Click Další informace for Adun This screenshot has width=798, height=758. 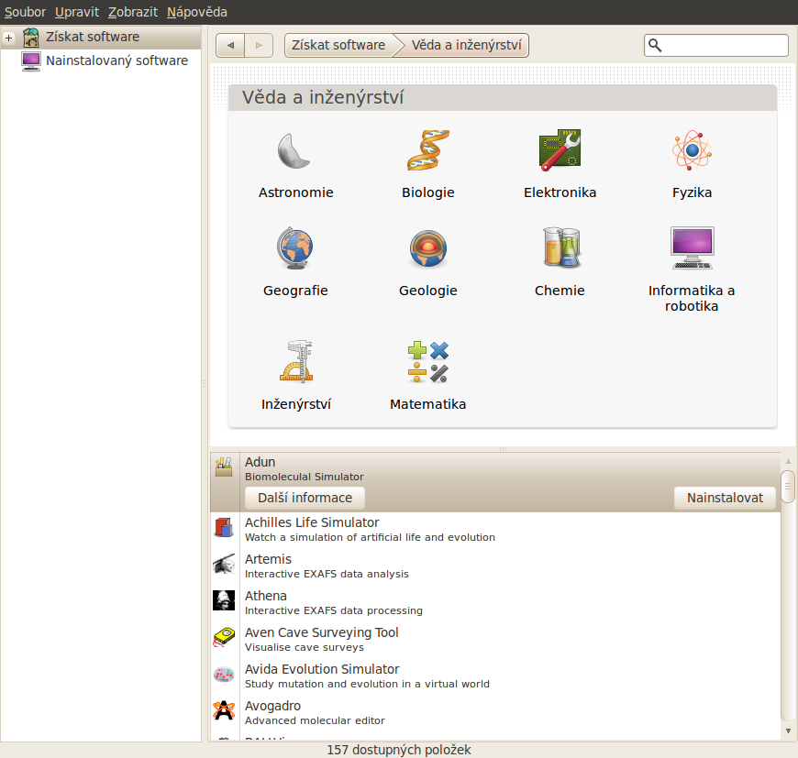[305, 498]
